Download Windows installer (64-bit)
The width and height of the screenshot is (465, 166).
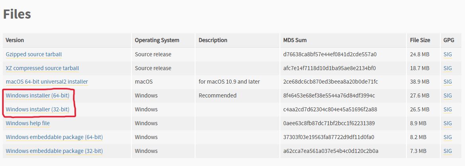tap(35, 95)
